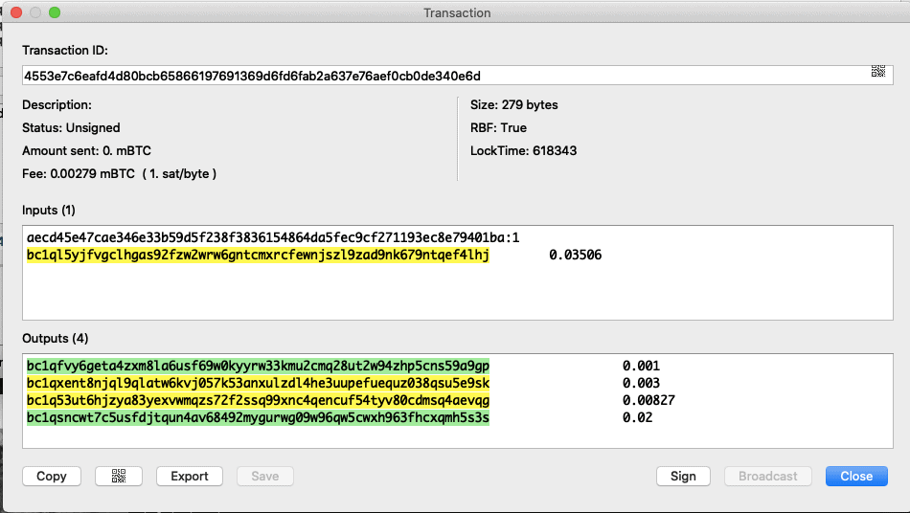Select the Transaction ID text field
Screen dimensions: 910x513
(x=457, y=76)
